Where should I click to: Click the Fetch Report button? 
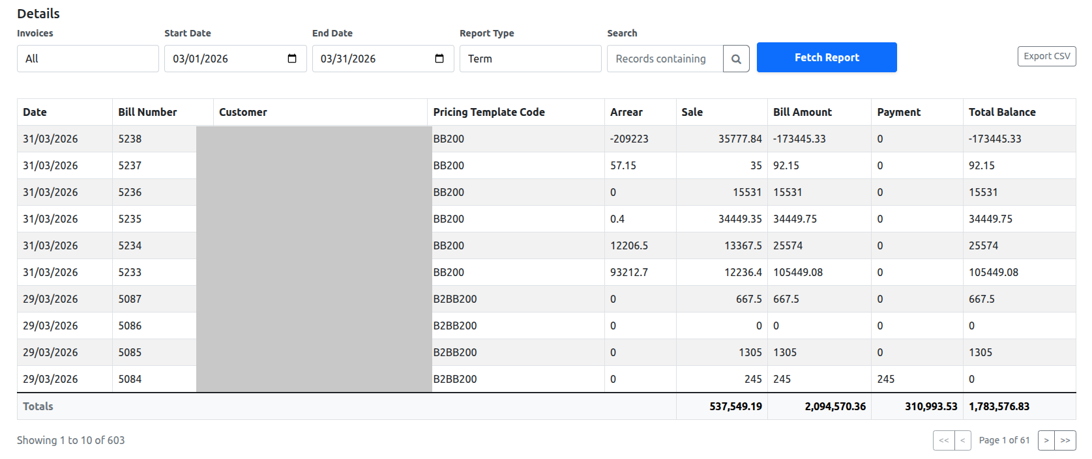point(827,57)
